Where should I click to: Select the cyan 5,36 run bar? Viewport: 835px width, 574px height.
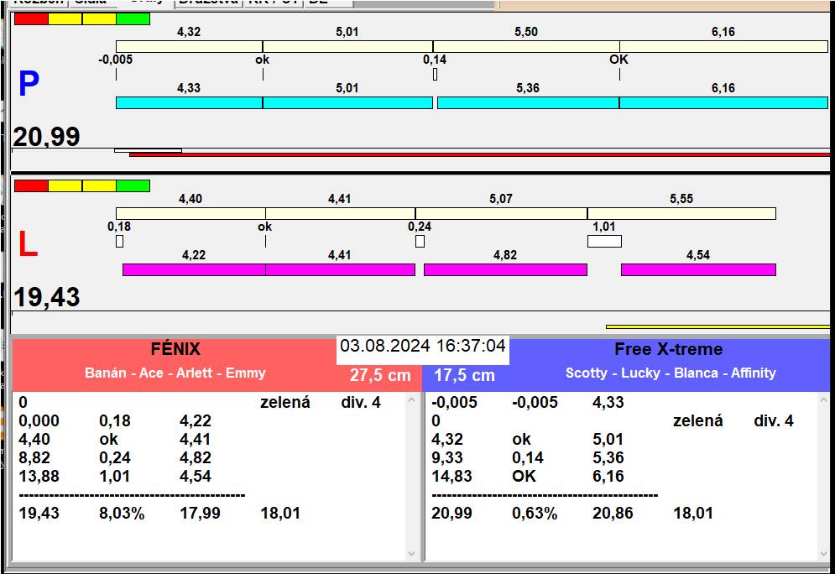pos(528,102)
